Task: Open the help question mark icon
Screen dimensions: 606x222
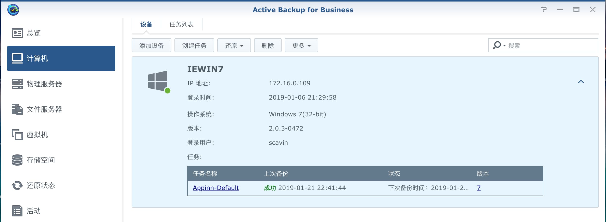Action: pos(544,10)
